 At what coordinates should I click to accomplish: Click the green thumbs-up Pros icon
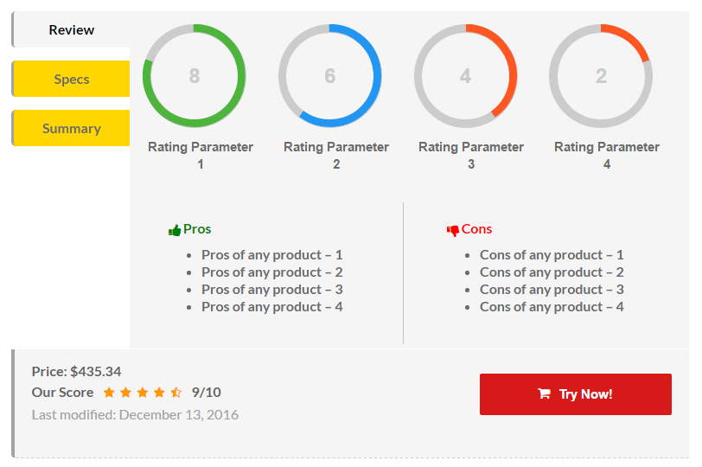[175, 230]
